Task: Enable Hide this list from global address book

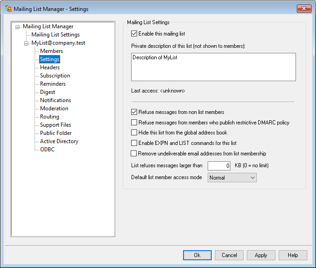Action: tap(134, 133)
